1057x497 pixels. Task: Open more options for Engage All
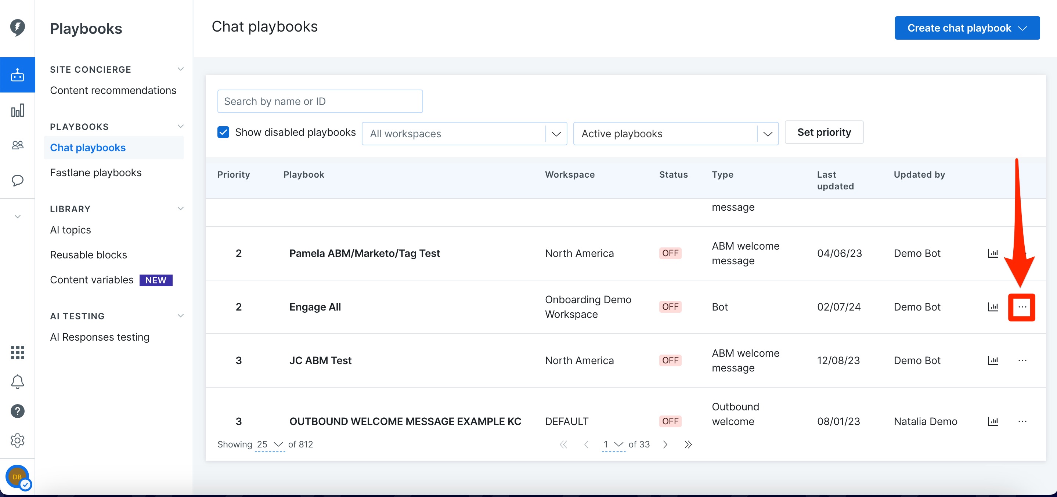1022,307
